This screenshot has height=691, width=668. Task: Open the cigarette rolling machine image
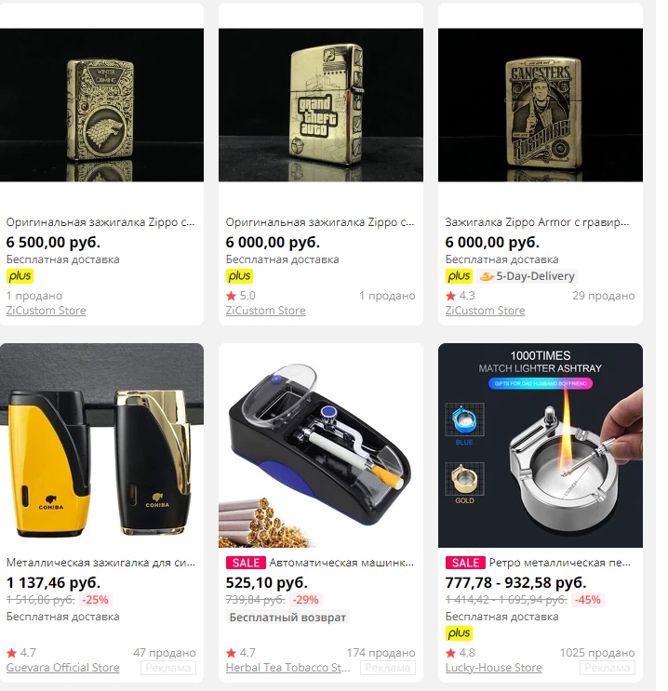pos(321,445)
